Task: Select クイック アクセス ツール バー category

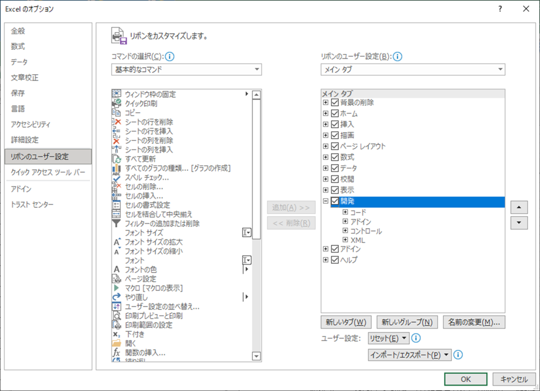Action: [x=48, y=172]
